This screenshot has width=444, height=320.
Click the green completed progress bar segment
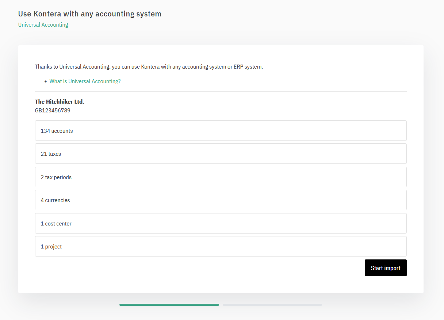pyautogui.click(x=169, y=305)
